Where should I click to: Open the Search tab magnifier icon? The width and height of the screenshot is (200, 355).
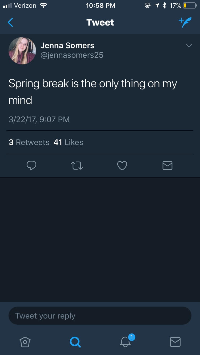(75, 342)
